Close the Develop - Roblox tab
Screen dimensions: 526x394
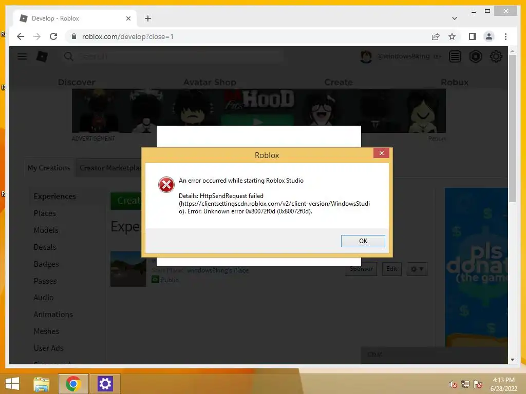point(128,18)
